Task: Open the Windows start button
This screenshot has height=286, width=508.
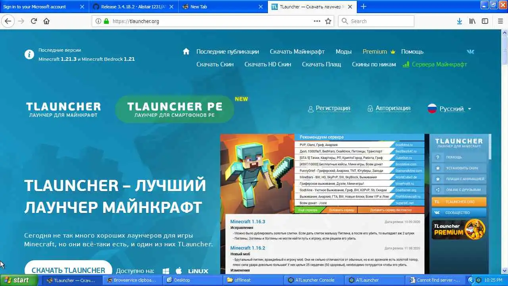Action: click(18, 280)
